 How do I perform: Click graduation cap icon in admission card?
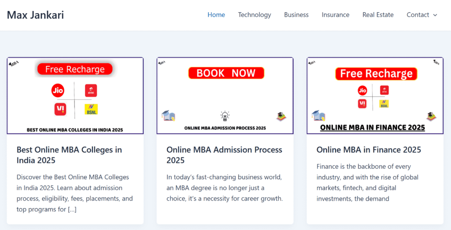tap(168, 116)
